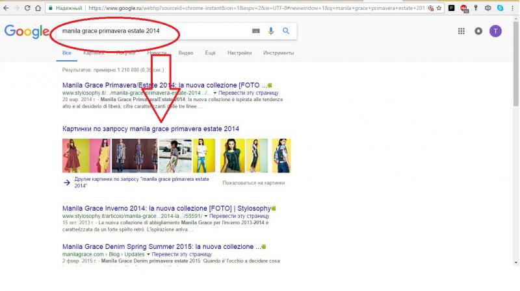Select the Все tab
520x291 pixels.
coord(67,53)
